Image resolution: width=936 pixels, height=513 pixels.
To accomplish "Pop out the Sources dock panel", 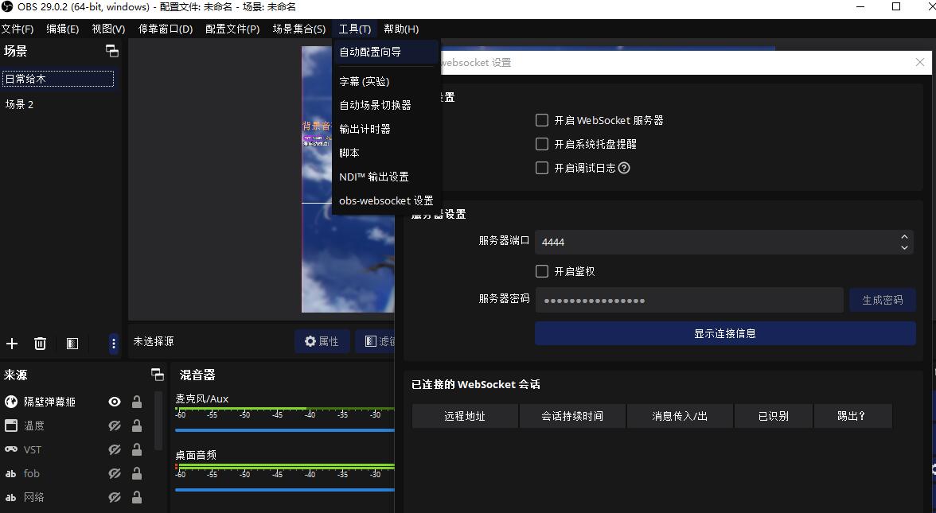I will pyautogui.click(x=158, y=375).
